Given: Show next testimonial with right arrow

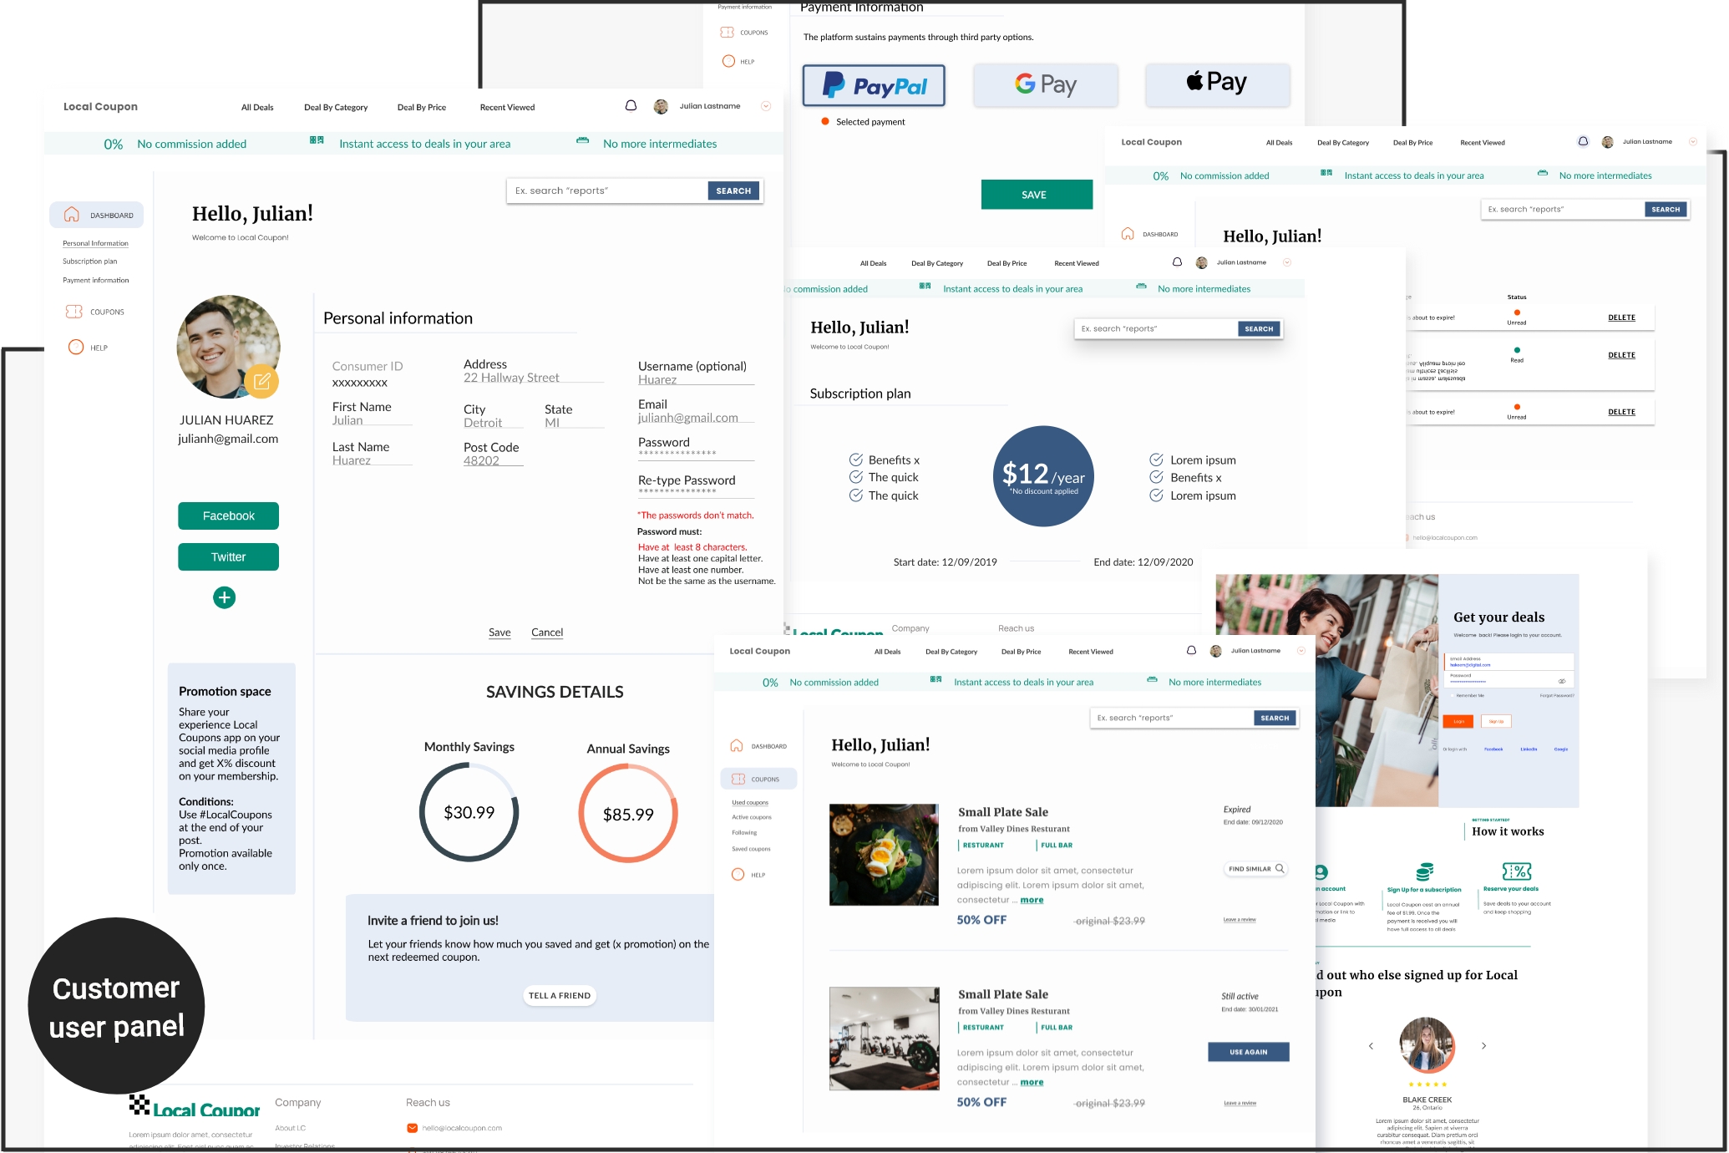Looking at the screenshot, I should [x=1483, y=1045].
